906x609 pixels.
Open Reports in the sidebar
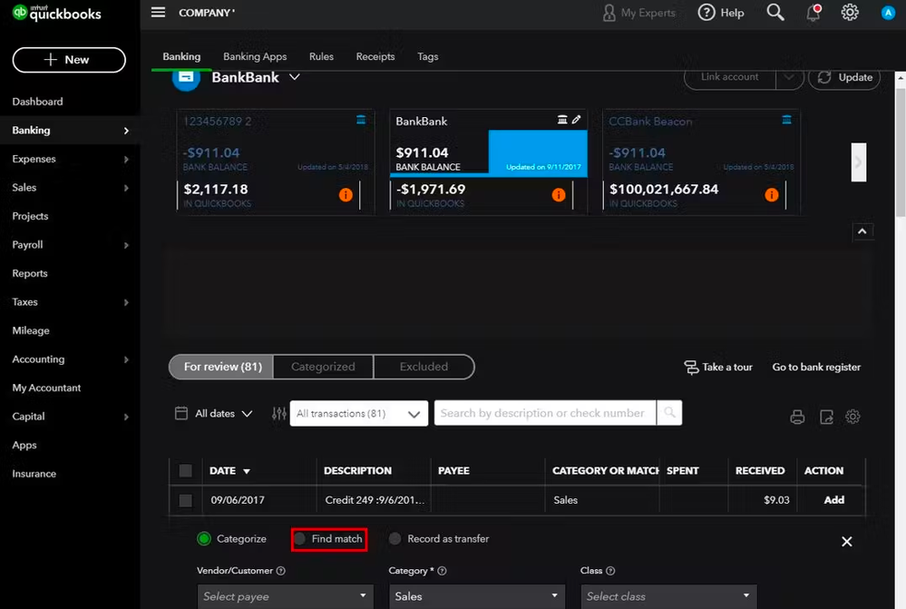pyautogui.click(x=30, y=273)
